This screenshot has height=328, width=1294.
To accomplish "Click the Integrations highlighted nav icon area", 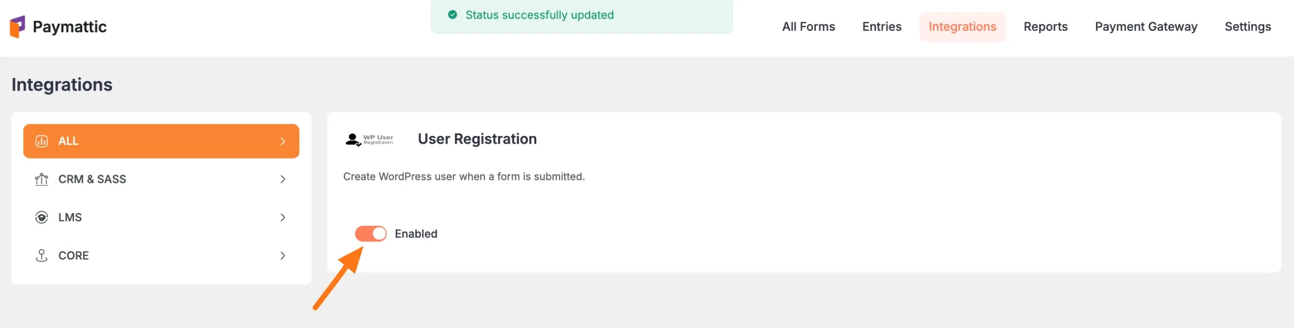I will [x=962, y=26].
